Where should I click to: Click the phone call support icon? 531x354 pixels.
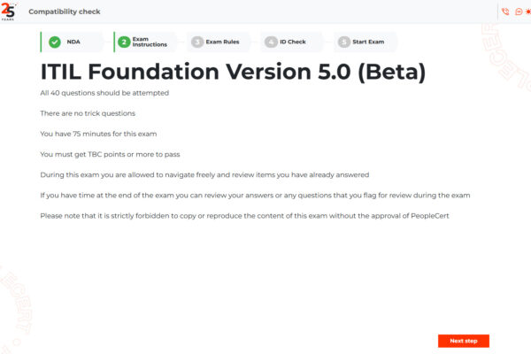click(505, 12)
